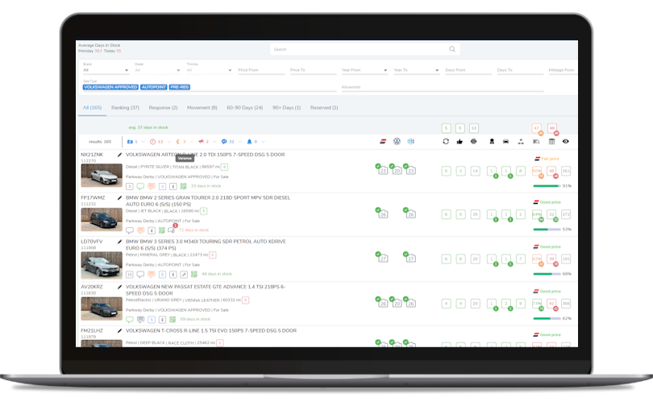Open the BMW 3 Series Touring thumbnail
This screenshot has height=402, width=653.
[102, 265]
